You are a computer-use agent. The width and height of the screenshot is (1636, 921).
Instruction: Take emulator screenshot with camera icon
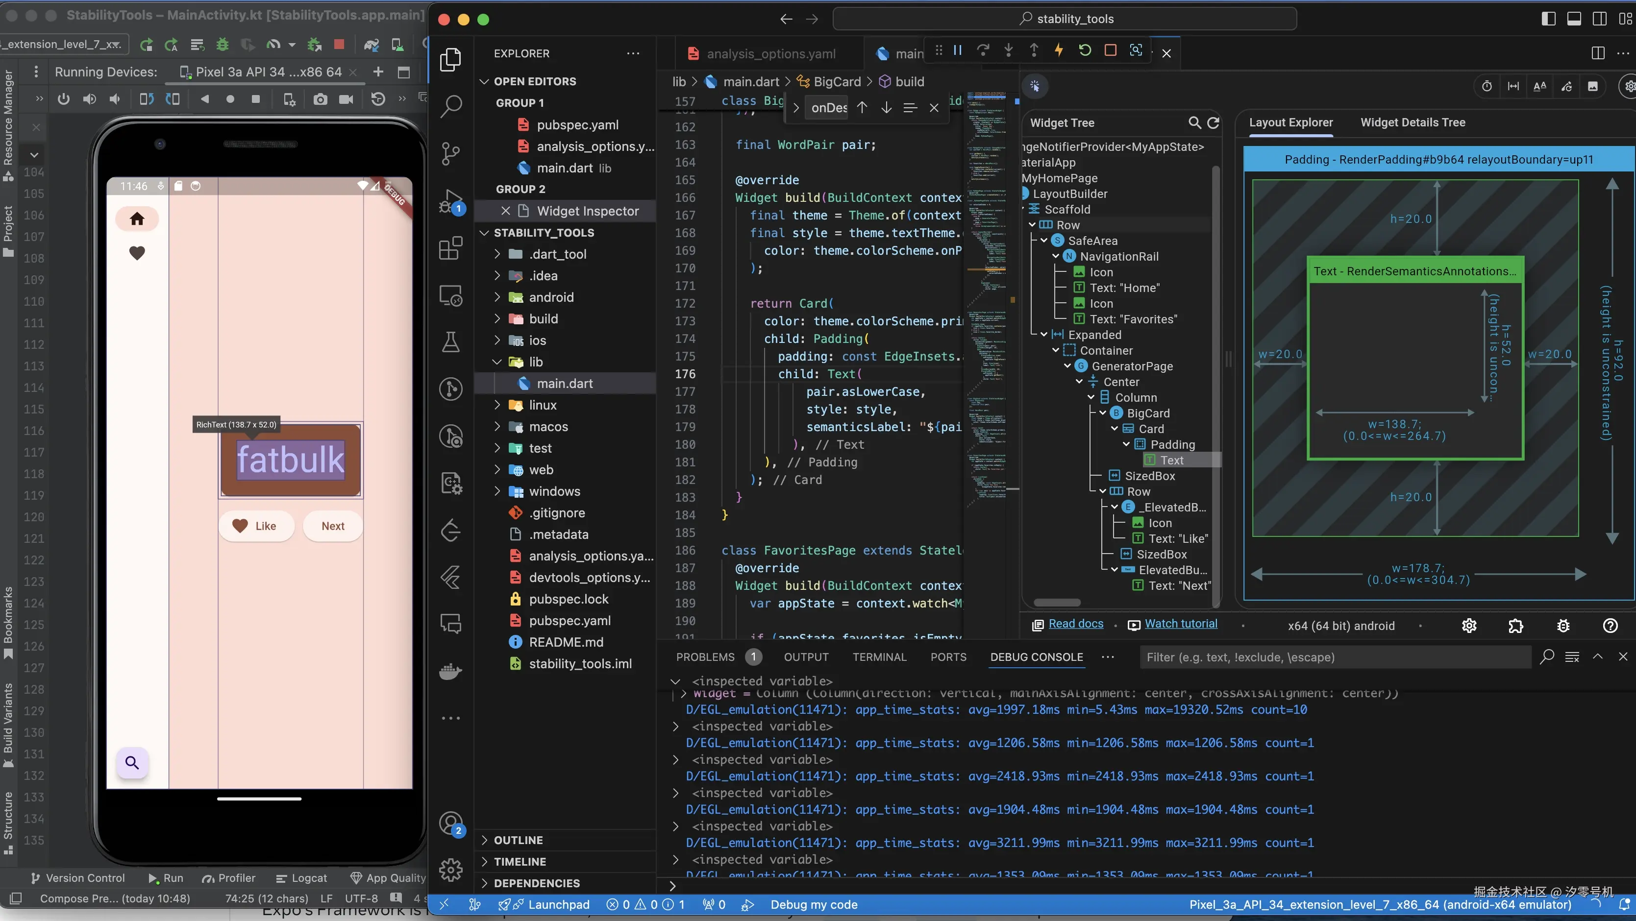tap(320, 99)
